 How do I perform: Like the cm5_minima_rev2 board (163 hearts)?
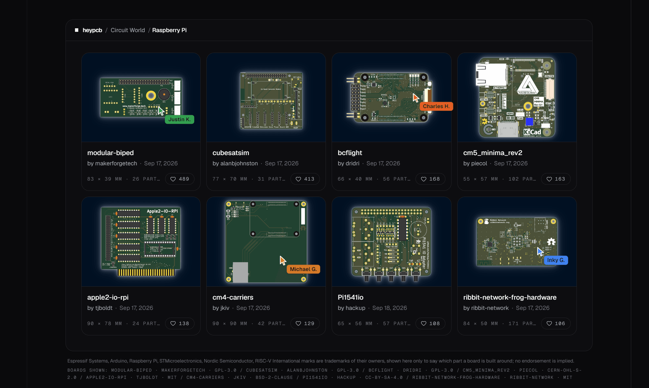pos(556,179)
